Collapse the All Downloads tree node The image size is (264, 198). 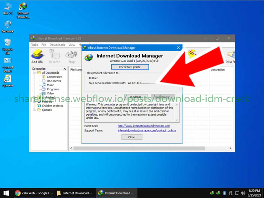(x=34, y=73)
